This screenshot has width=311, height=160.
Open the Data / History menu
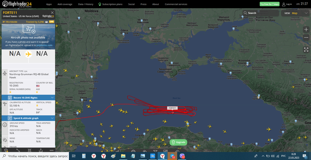point(86,4)
